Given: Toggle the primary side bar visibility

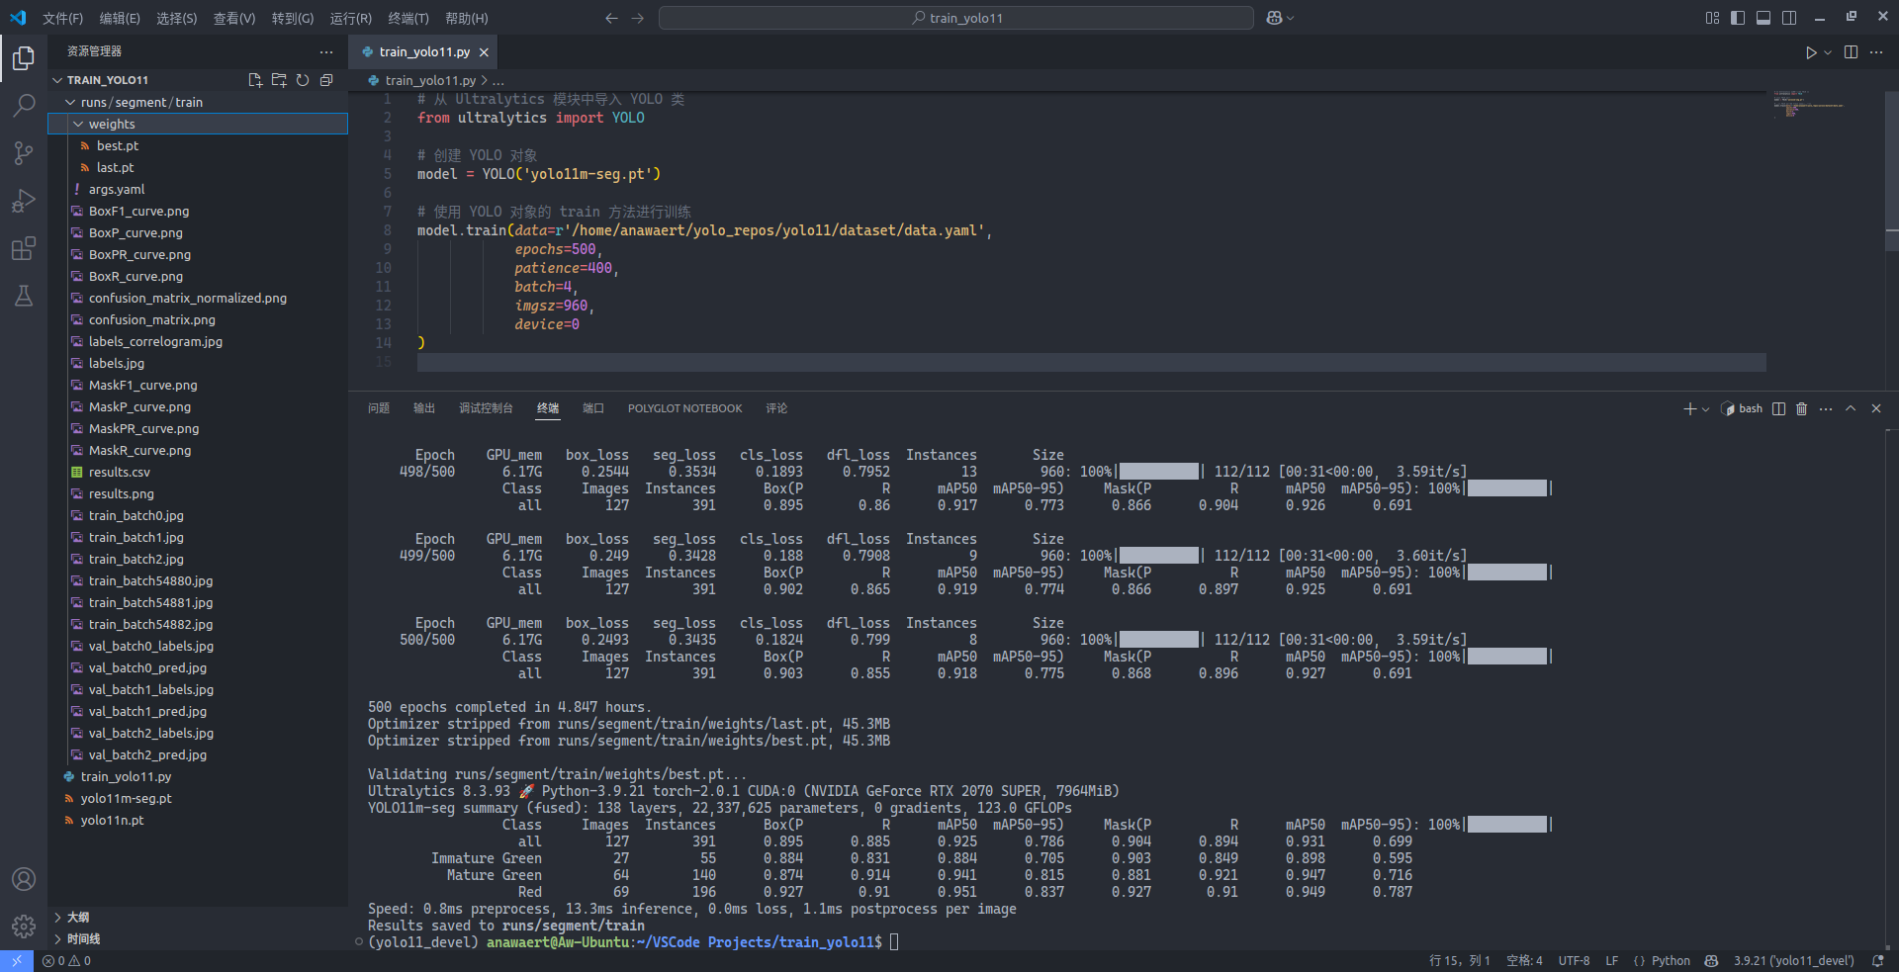Looking at the screenshot, I should [x=1738, y=18].
